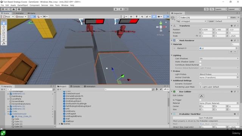
Task: Toggle grid visibility in scene toolbar
Action: pos(32,17)
